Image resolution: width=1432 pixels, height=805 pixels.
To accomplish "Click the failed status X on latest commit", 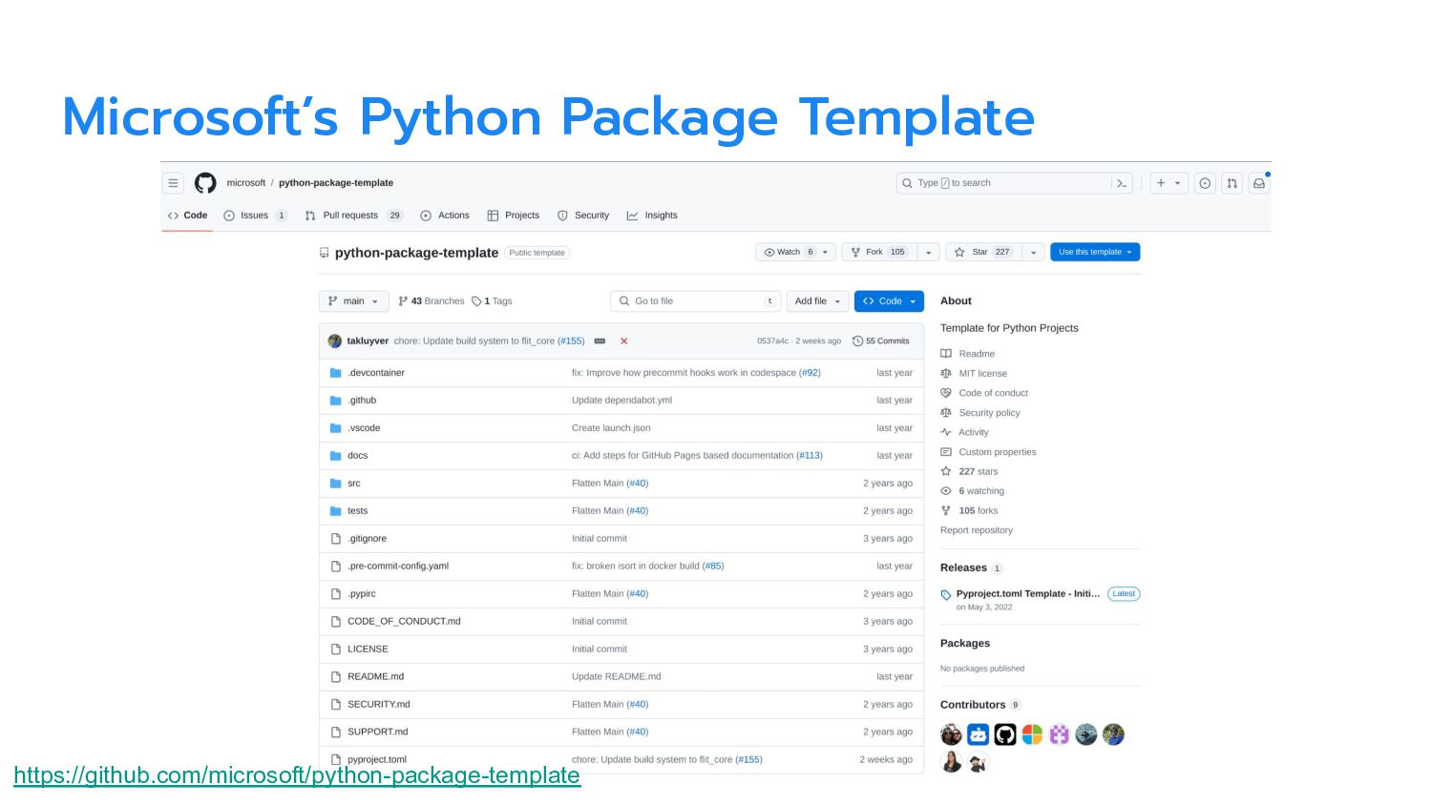I will (x=623, y=341).
